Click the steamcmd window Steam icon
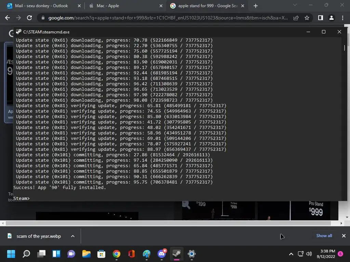Image resolution: width=350 pixels, height=262 pixels. (19, 32)
